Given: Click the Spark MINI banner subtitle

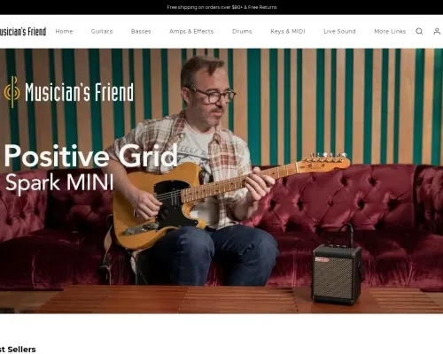Looking at the screenshot, I should (x=59, y=182).
